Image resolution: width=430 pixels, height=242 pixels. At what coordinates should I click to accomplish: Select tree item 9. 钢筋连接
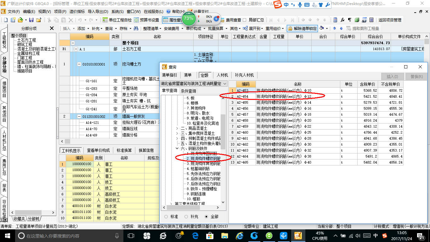point(197,194)
